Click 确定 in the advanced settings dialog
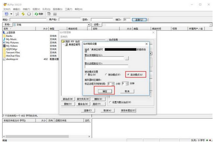 pos(105,91)
